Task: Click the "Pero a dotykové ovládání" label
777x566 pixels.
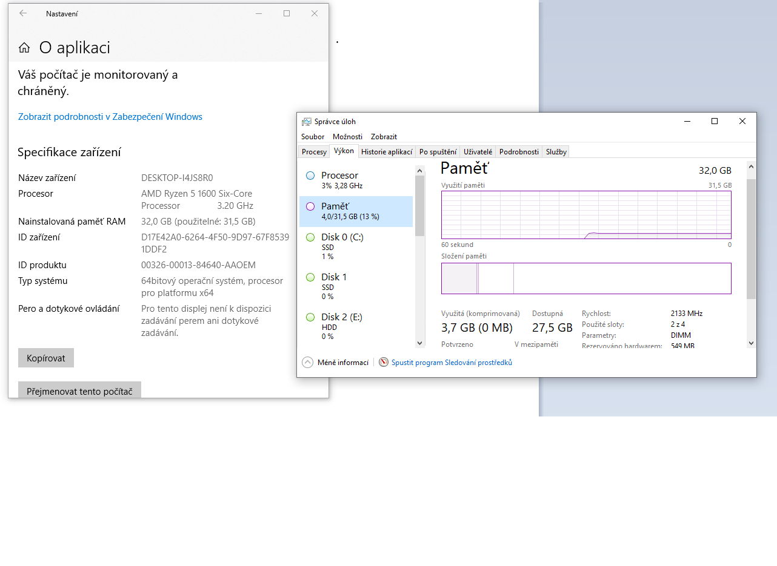Action: (68, 309)
